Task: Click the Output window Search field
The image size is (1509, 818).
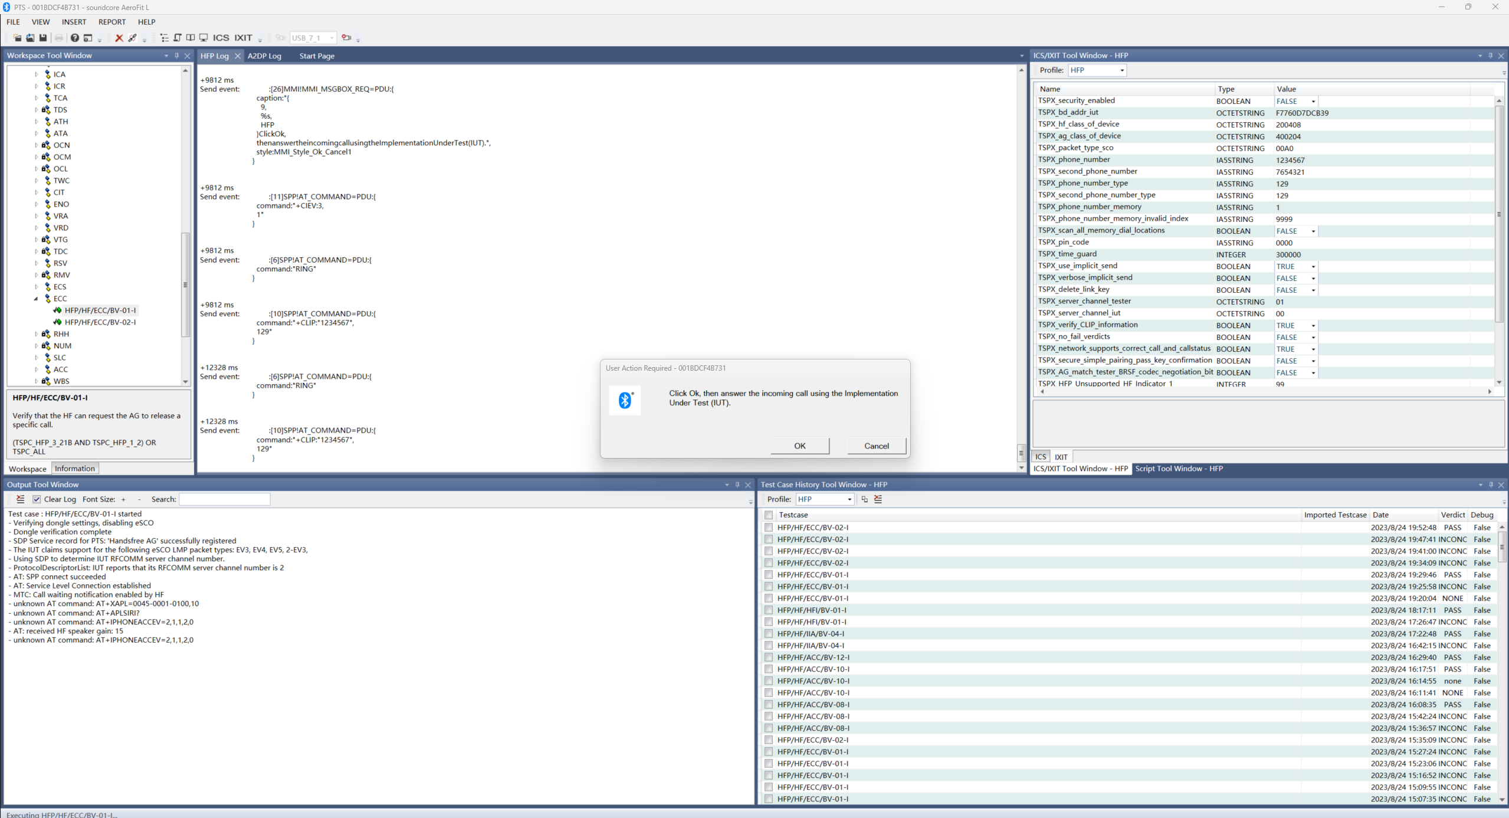Action: tap(224, 499)
